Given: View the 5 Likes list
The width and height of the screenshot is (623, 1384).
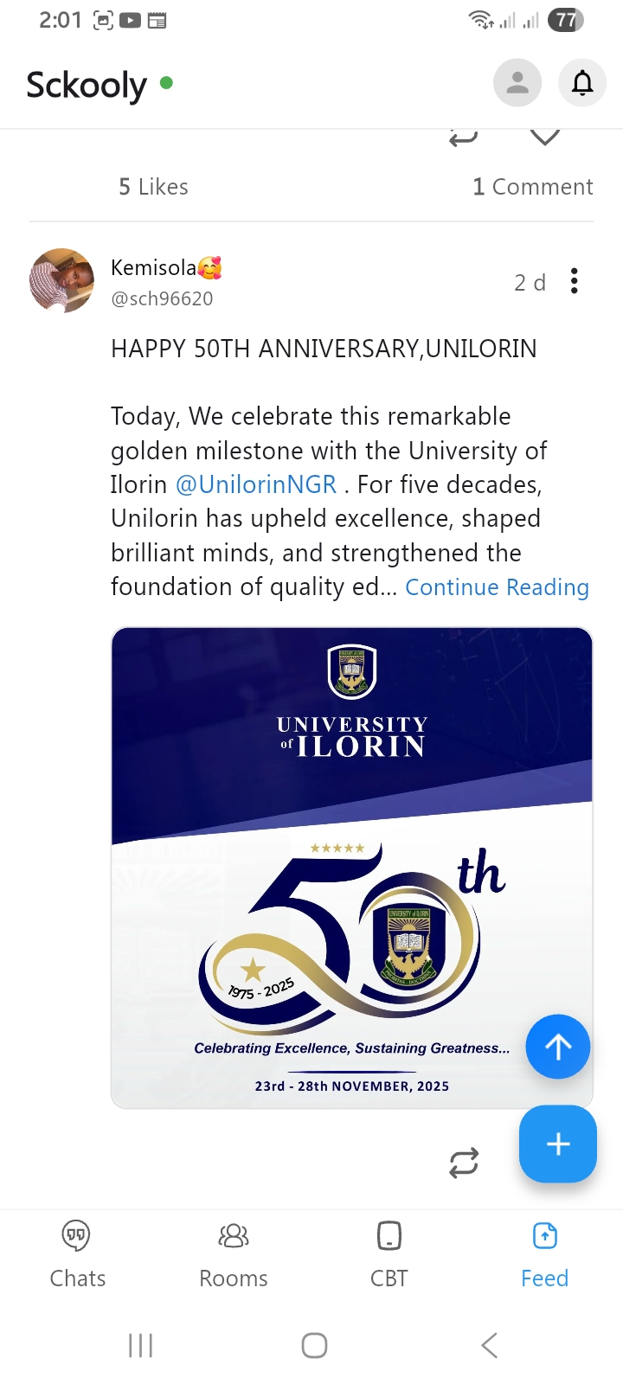Looking at the screenshot, I should click(153, 187).
